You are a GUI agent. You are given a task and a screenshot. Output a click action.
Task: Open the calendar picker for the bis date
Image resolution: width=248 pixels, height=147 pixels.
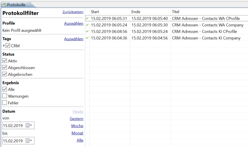pos(29,141)
